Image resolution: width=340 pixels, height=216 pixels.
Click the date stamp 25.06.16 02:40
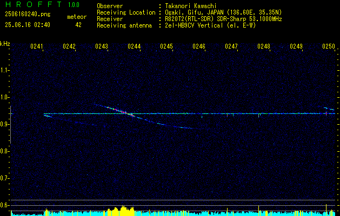coord(28,25)
